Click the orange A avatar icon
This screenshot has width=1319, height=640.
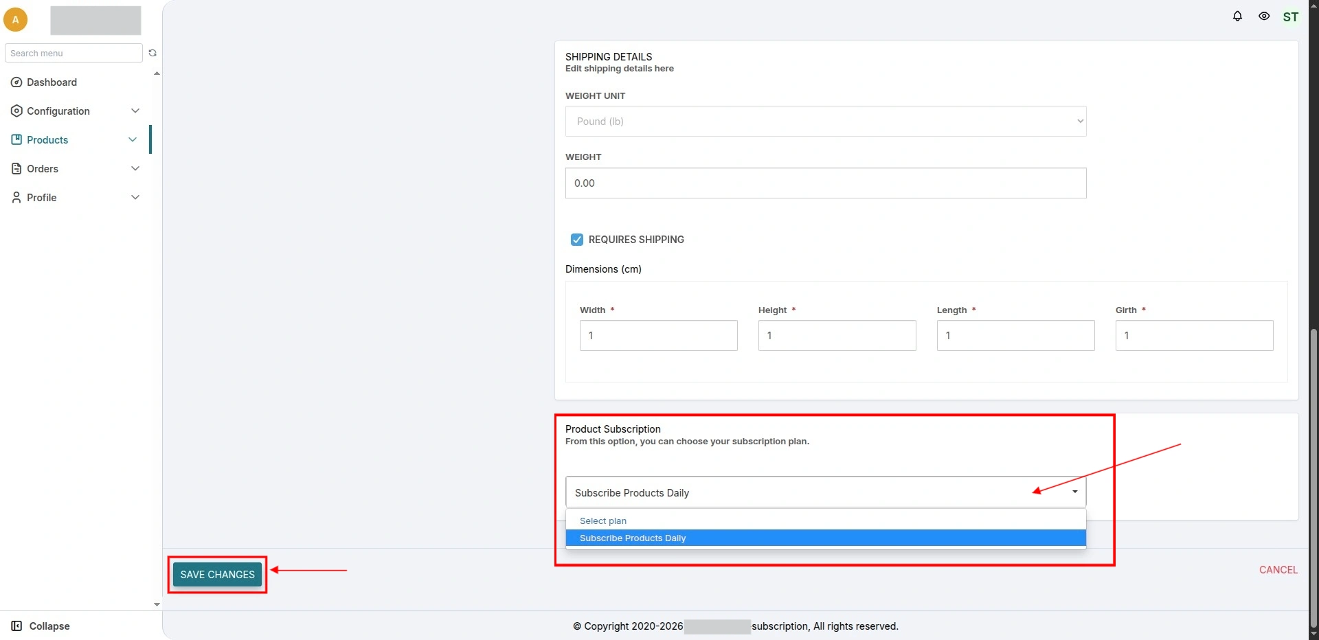click(15, 20)
